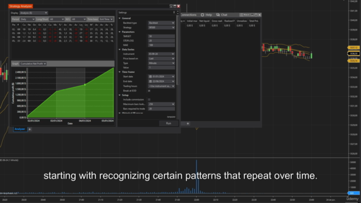The image size is (361, 203).
Task: Open the Period Daily dropdown
Action: pos(28,19)
